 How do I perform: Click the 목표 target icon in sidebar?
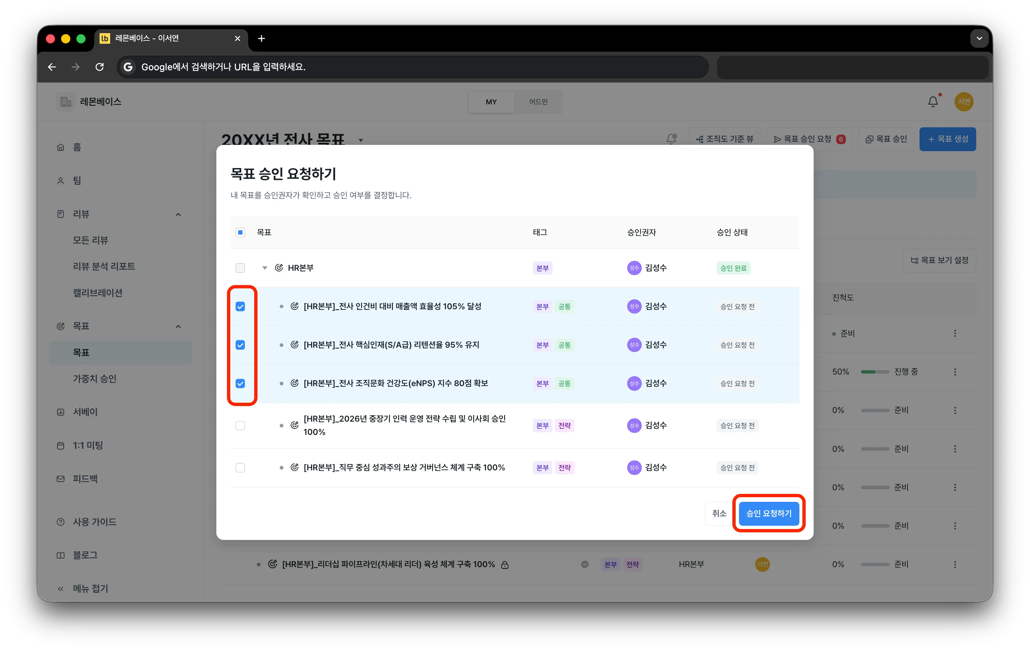tap(61, 326)
